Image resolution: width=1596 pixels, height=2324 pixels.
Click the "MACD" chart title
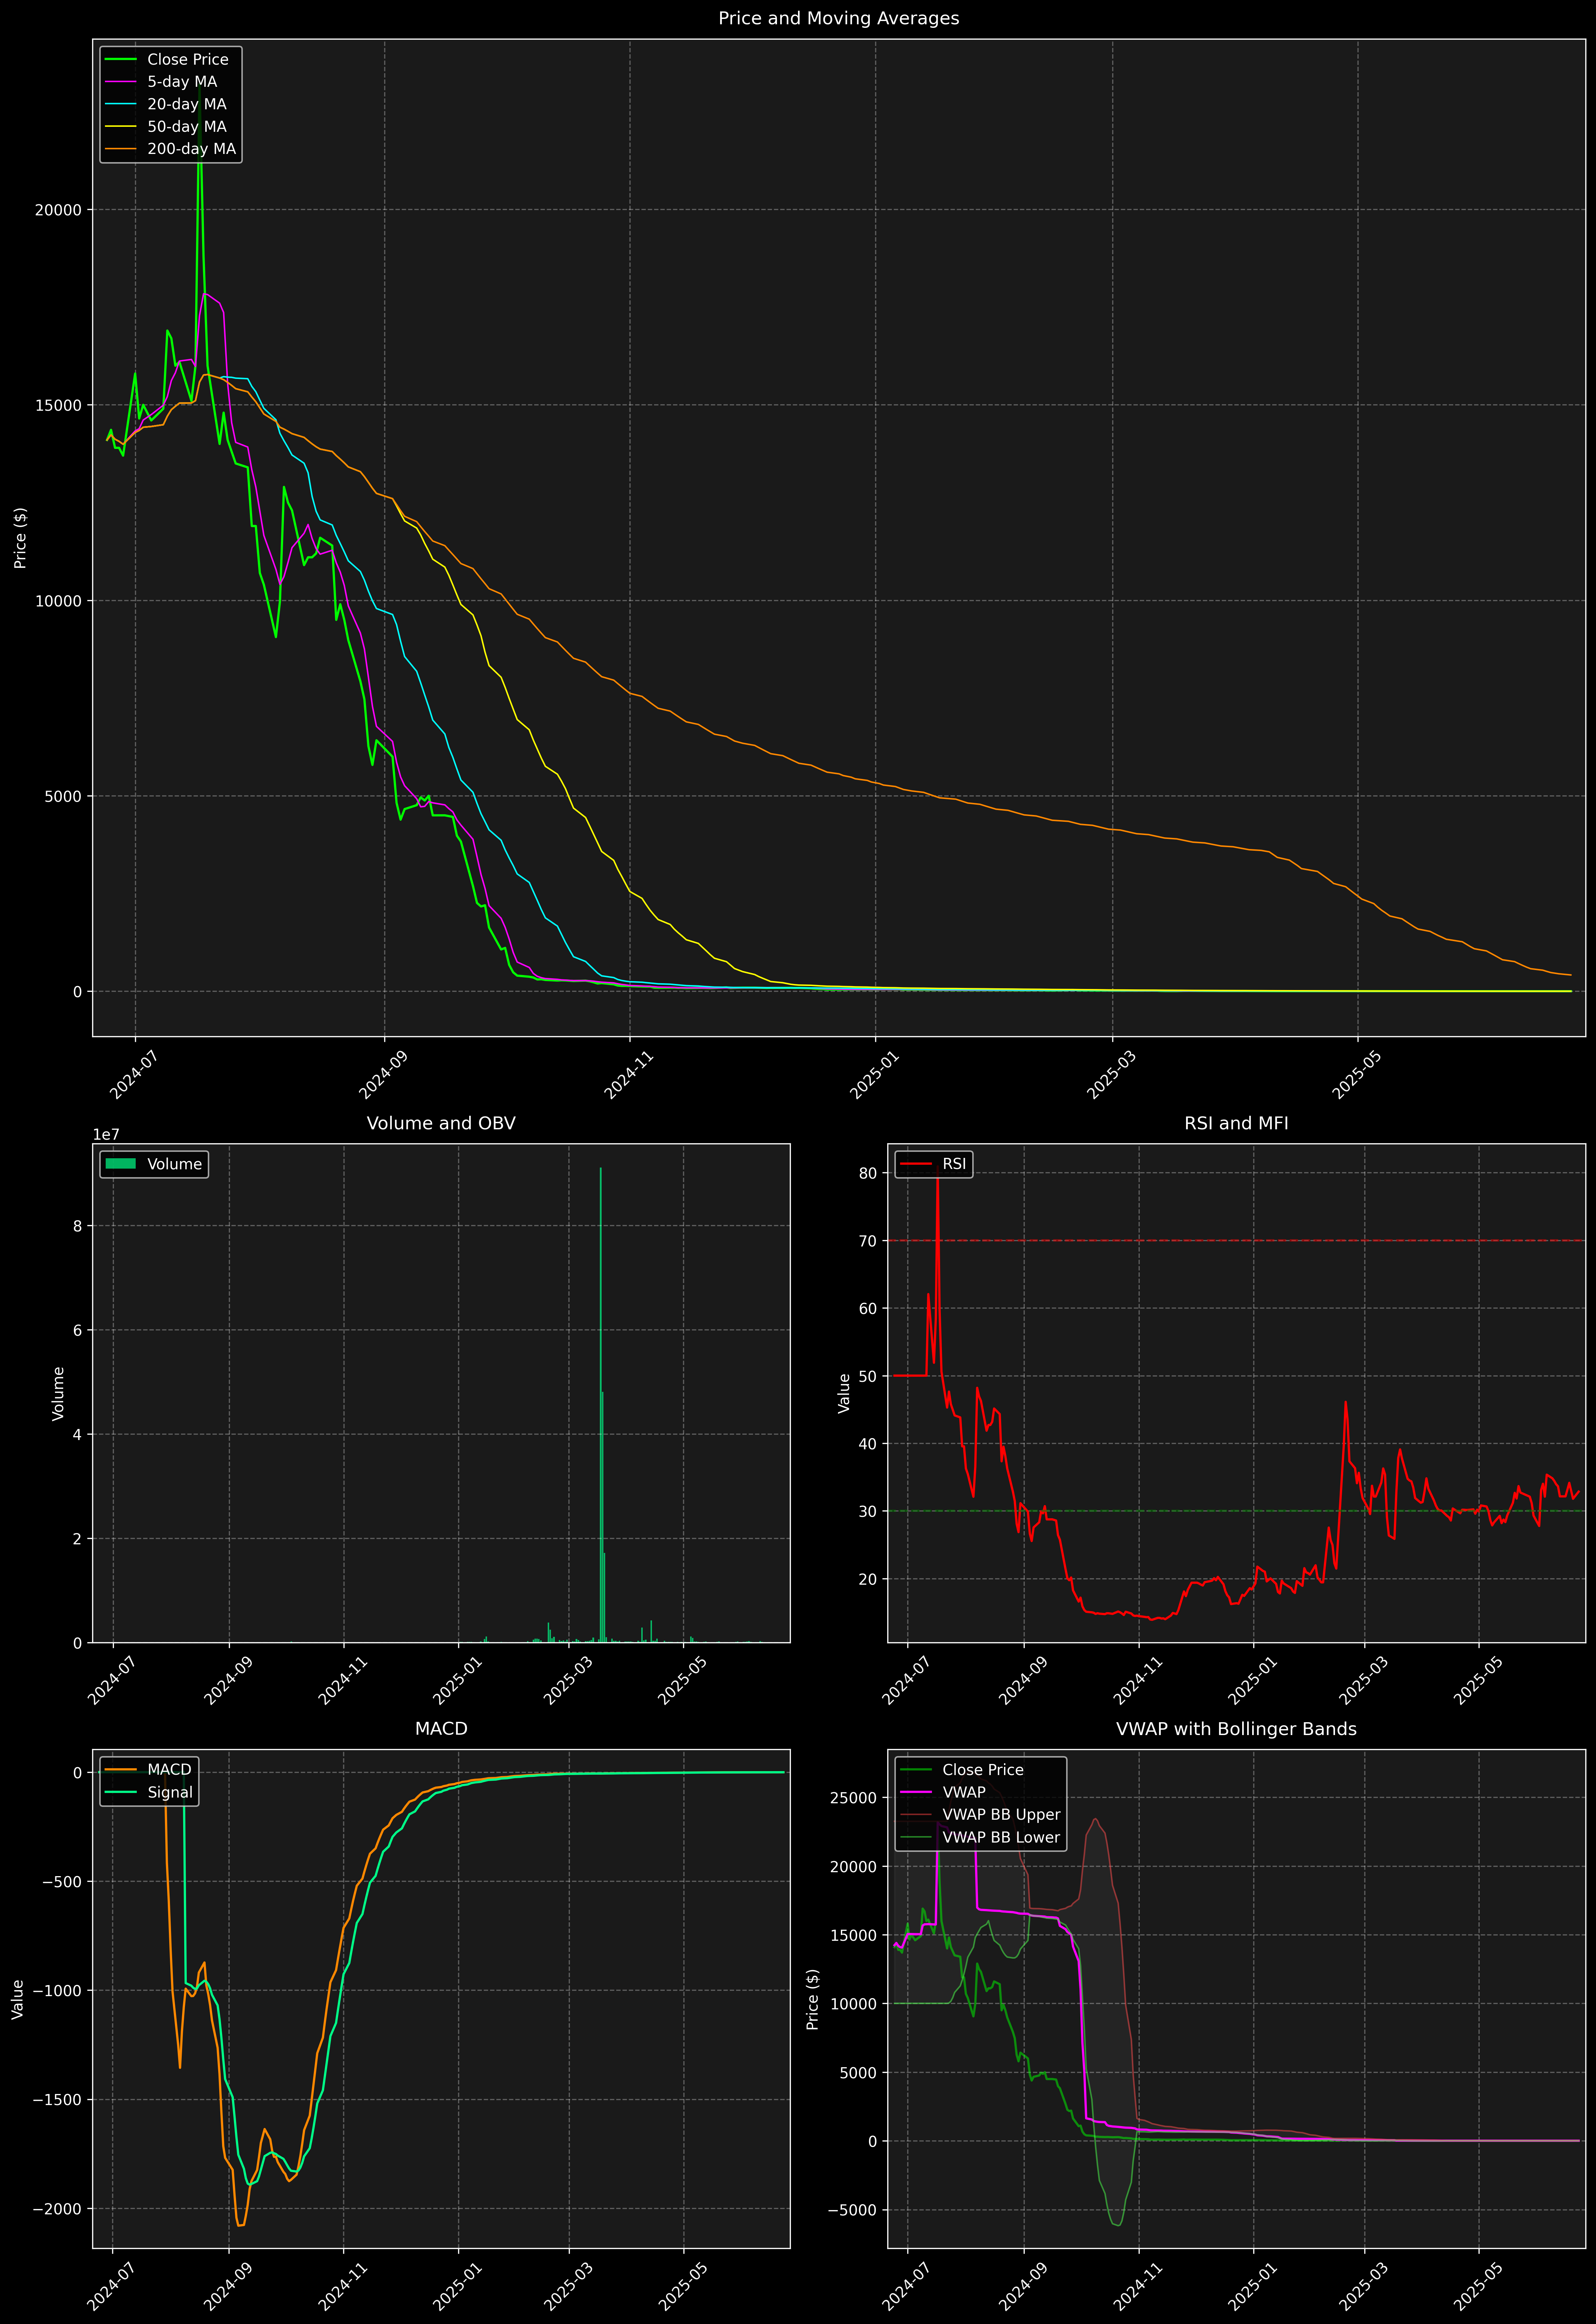click(441, 1729)
